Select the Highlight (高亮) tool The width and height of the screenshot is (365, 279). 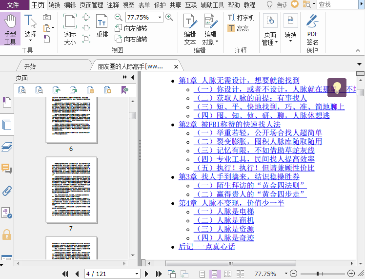(238, 28)
